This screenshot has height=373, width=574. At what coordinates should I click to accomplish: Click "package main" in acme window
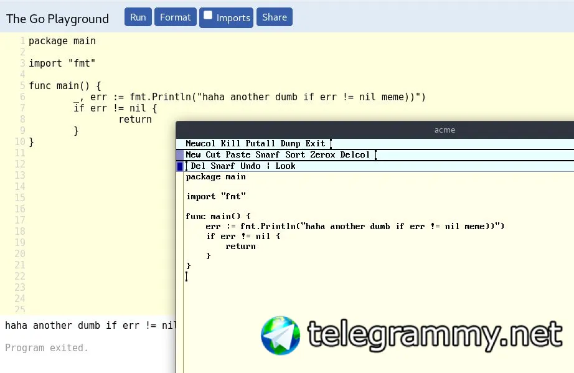(x=215, y=177)
